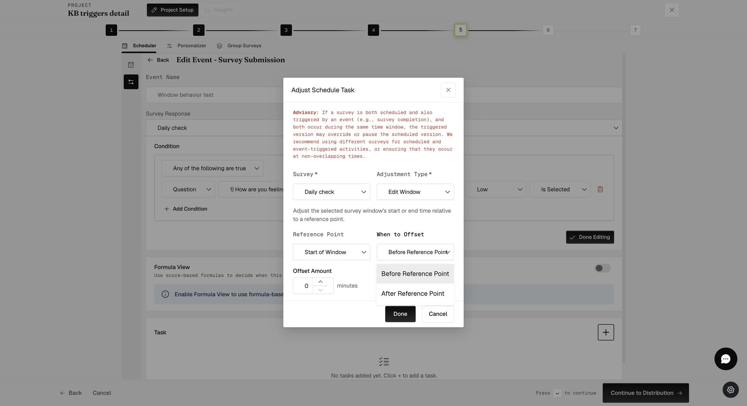Open Any of the following are true dropdown
The height and width of the screenshot is (406, 747).
(x=212, y=168)
